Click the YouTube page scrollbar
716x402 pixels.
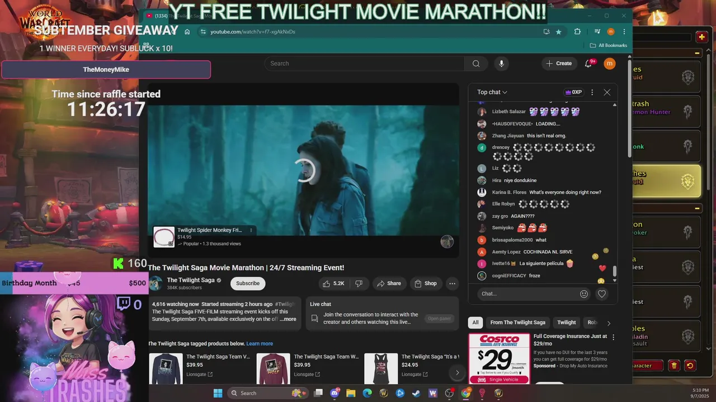pyautogui.click(x=630, y=109)
